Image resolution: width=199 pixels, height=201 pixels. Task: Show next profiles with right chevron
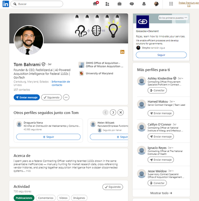(113, 113)
